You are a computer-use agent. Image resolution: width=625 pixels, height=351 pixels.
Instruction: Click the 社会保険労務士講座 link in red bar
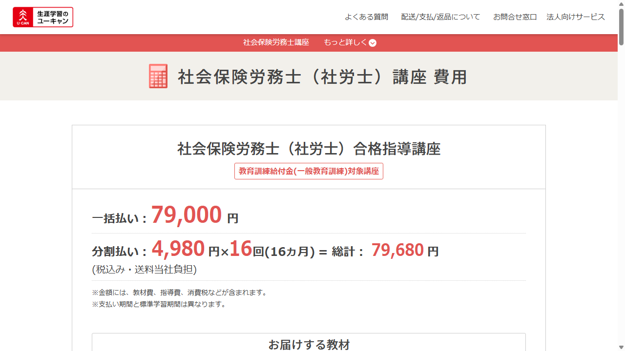[x=276, y=42]
